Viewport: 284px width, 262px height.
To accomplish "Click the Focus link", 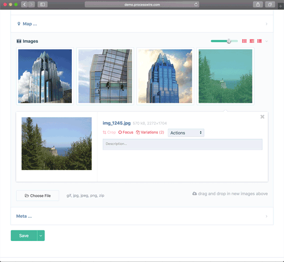I will tap(126, 132).
